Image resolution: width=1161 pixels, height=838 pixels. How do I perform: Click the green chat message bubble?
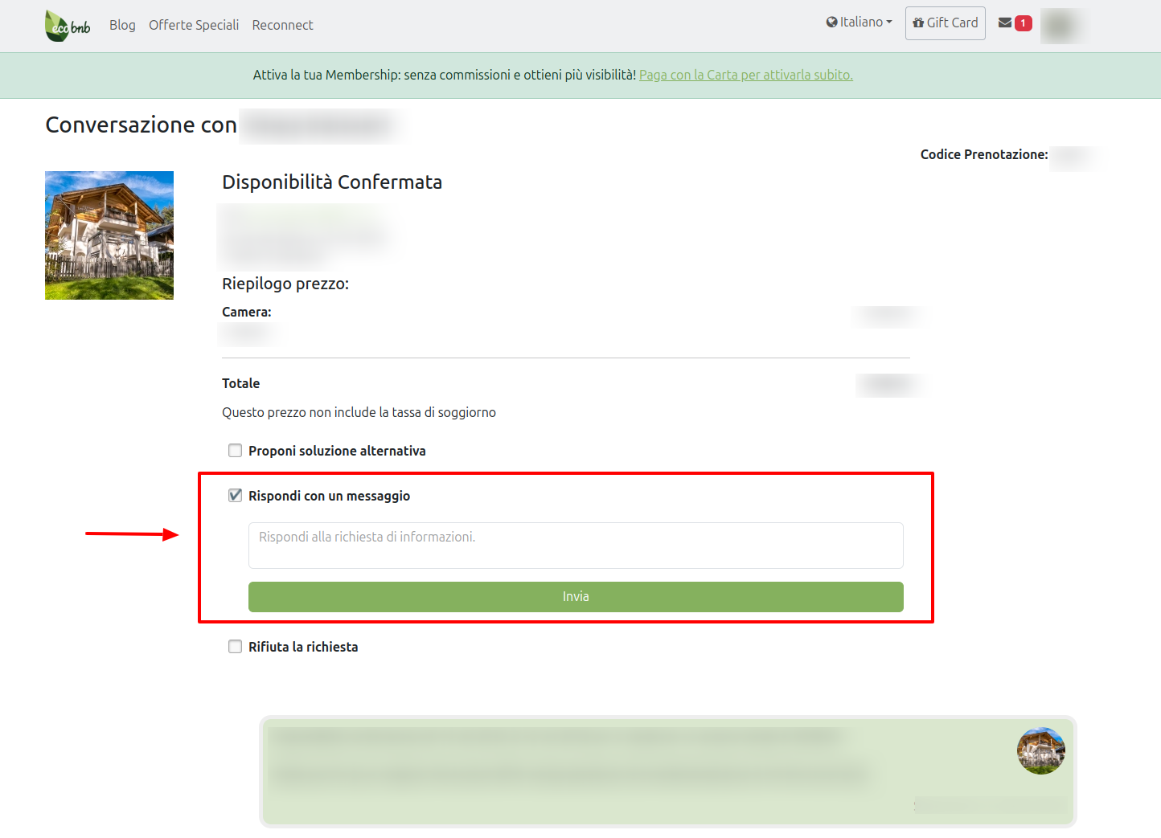tap(627, 771)
